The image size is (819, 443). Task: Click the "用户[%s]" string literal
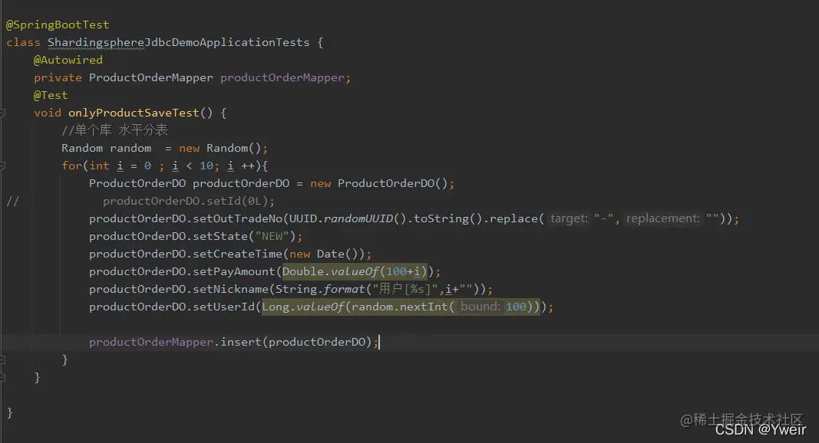(405, 289)
